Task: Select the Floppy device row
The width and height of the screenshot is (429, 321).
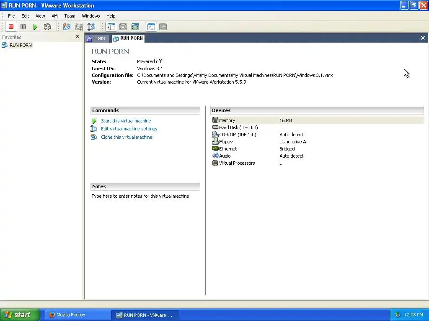Action: click(x=318, y=142)
